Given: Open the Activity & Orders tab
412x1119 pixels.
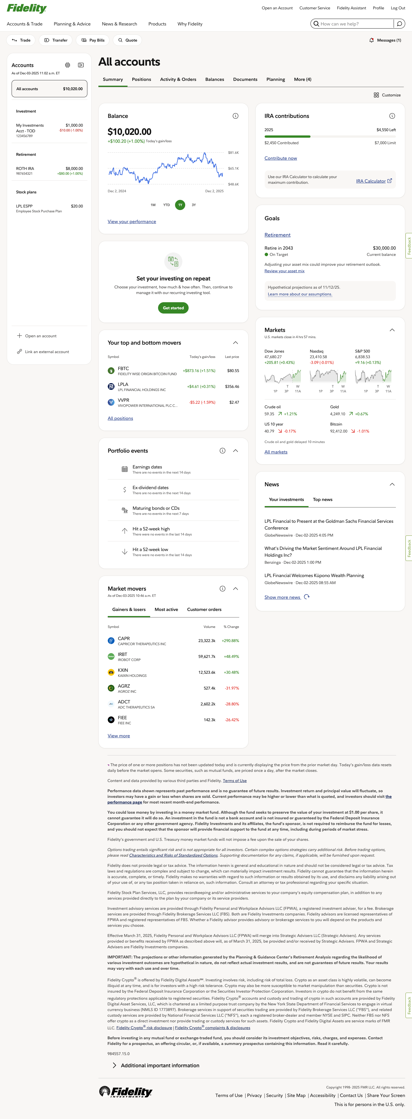Looking at the screenshot, I should (x=178, y=79).
